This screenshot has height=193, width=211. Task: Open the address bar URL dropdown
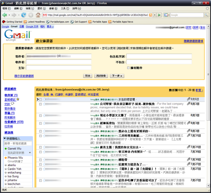point(155,15)
